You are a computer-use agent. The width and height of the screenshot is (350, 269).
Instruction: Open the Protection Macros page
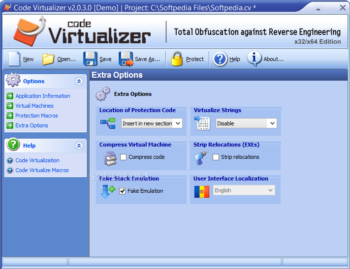click(36, 116)
